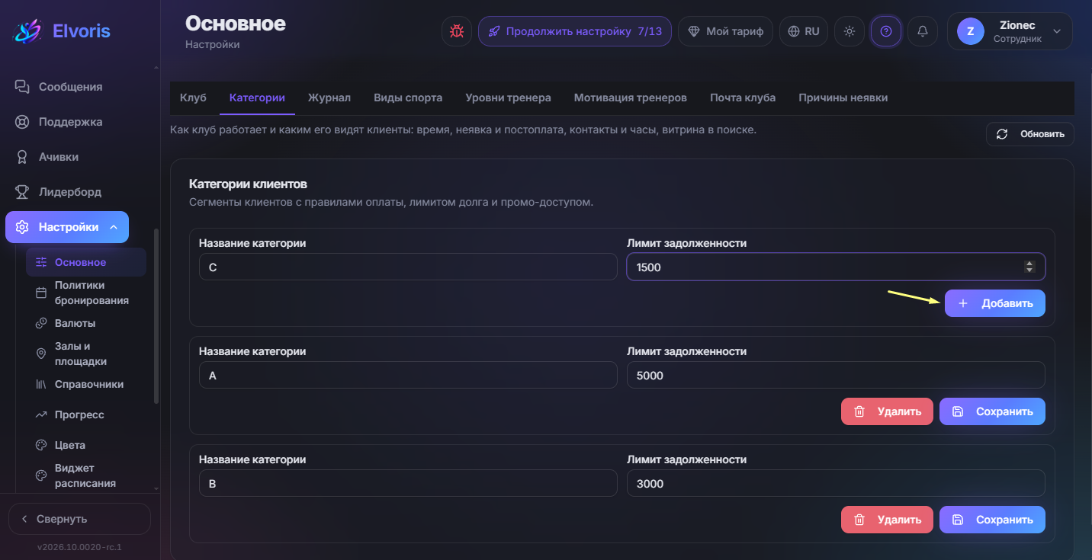
Task: Save category B
Action: [992, 520]
